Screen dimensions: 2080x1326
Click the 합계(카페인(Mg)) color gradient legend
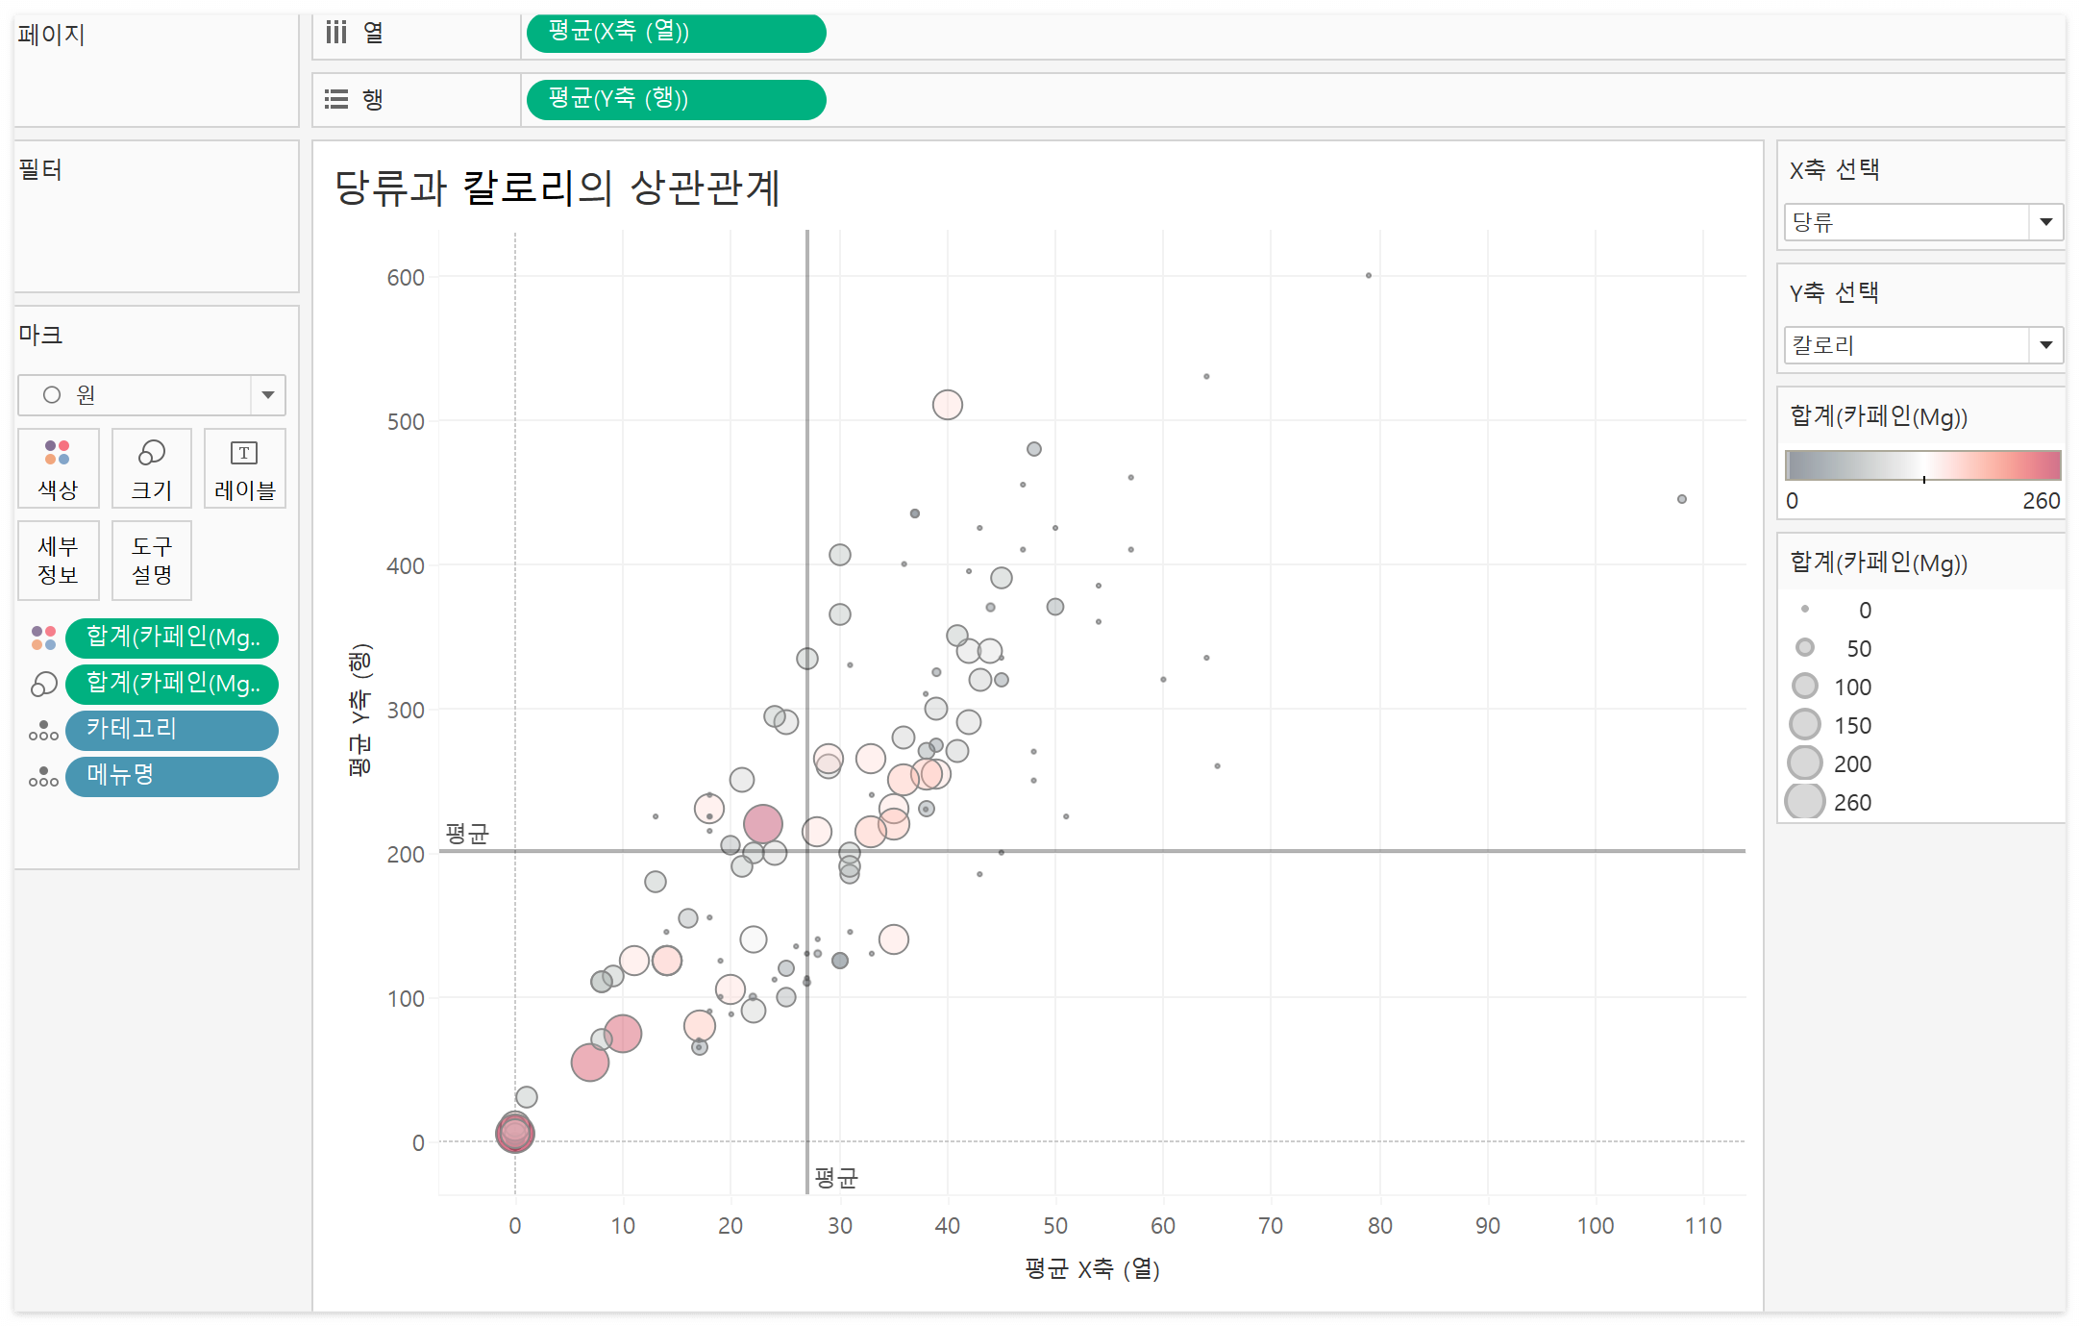coord(1922,465)
